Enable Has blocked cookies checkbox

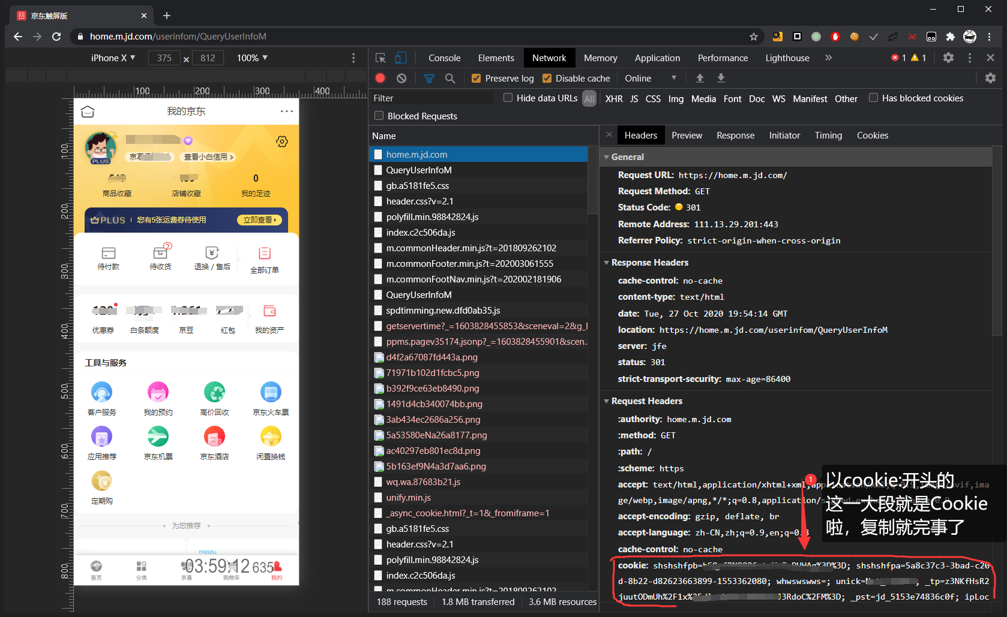(x=873, y=98)
